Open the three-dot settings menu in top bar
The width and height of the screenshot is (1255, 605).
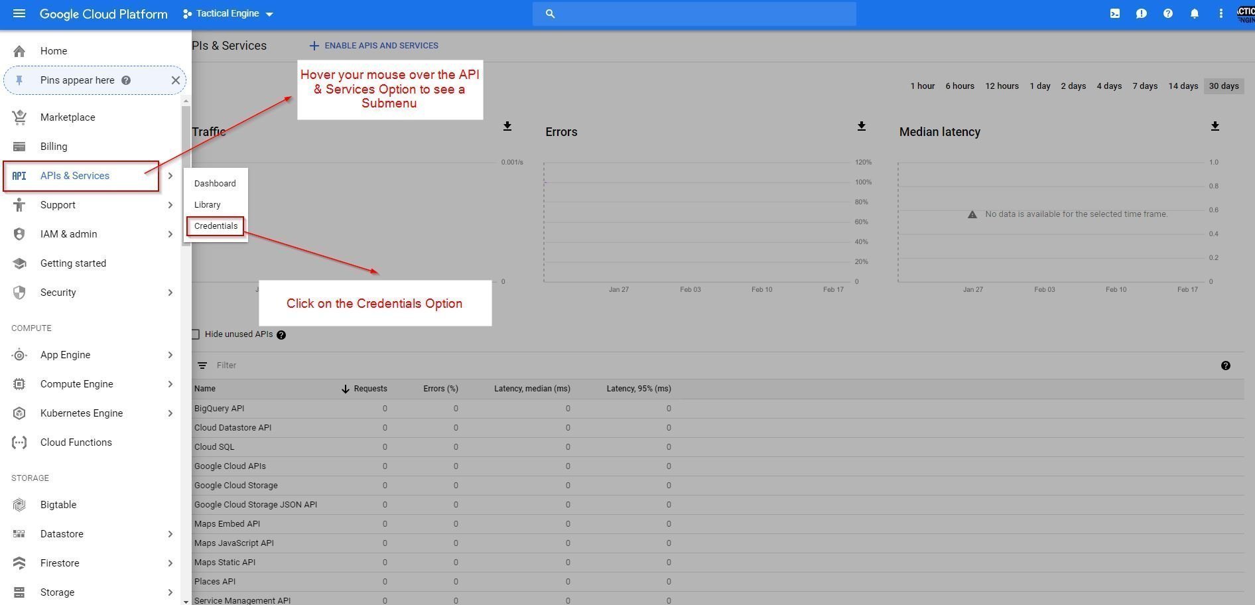pos(1221,13)
